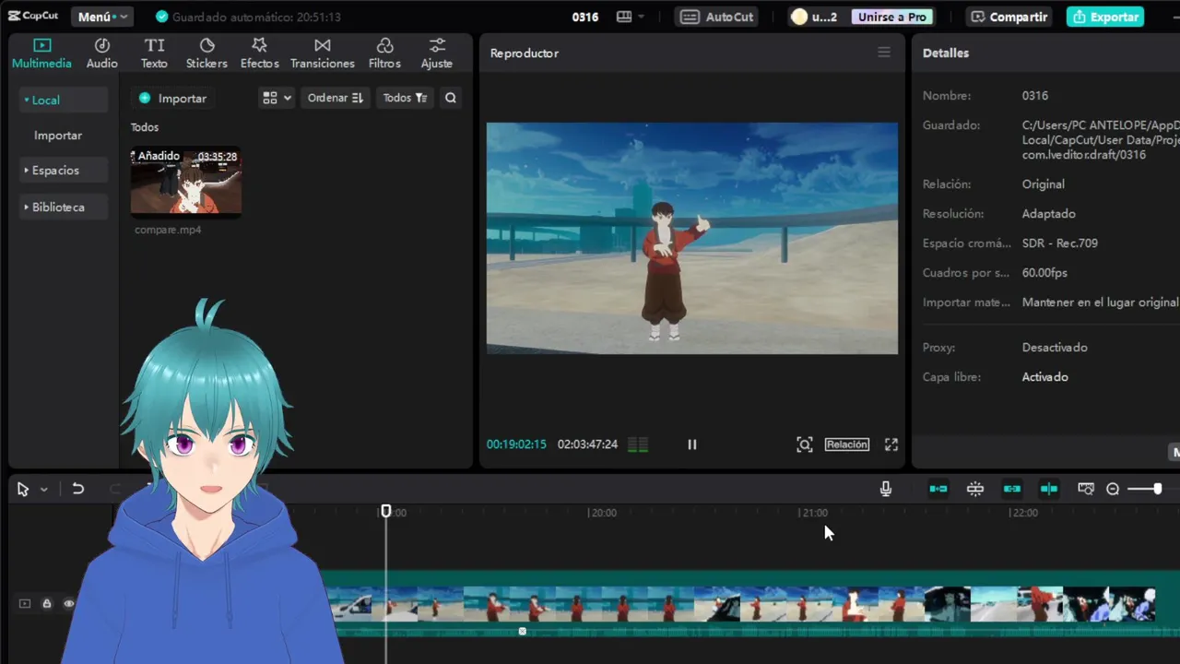Image resolution: width=1180 pixels, height=664 pixels.
Task: Open the Texto tab
Action: 154,53
